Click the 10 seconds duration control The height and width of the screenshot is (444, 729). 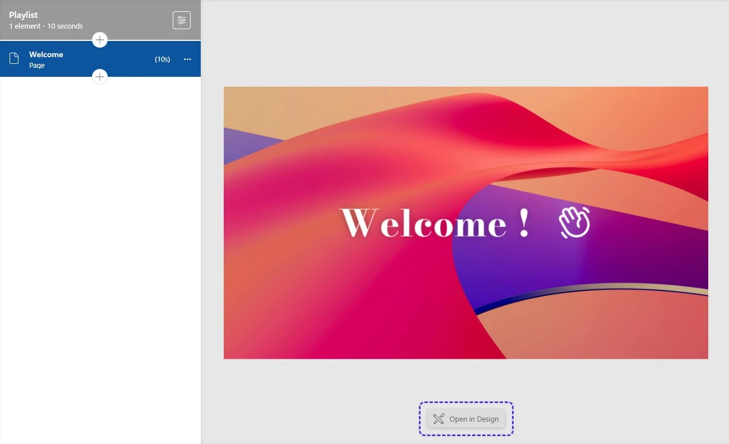162,59
